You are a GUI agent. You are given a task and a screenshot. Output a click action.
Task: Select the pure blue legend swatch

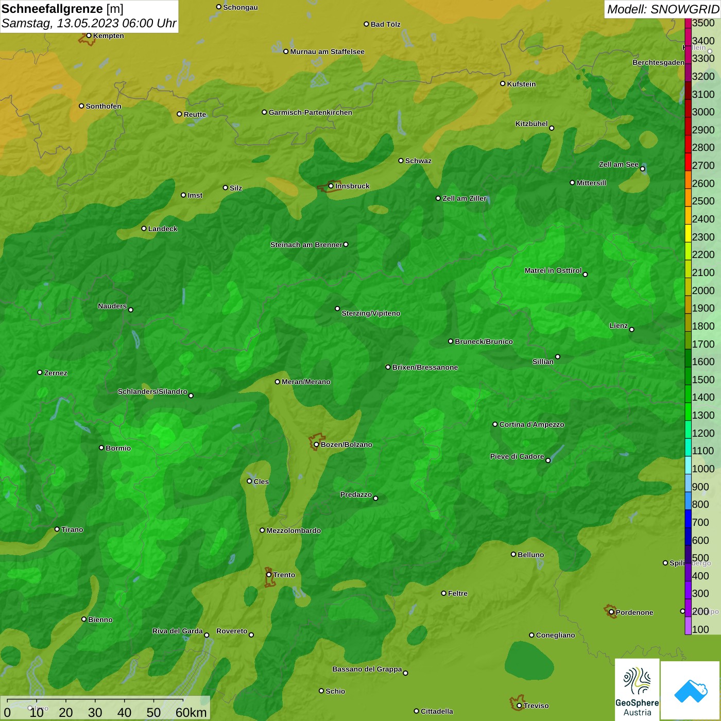688,519
